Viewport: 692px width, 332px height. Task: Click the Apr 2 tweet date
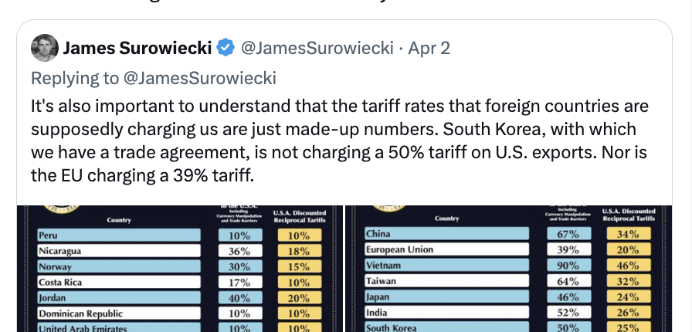(429, 49)
